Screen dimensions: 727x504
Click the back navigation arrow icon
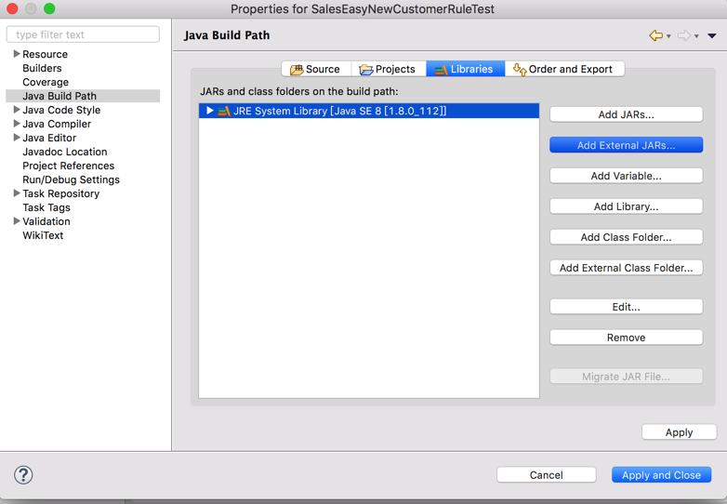pos(655,35)
